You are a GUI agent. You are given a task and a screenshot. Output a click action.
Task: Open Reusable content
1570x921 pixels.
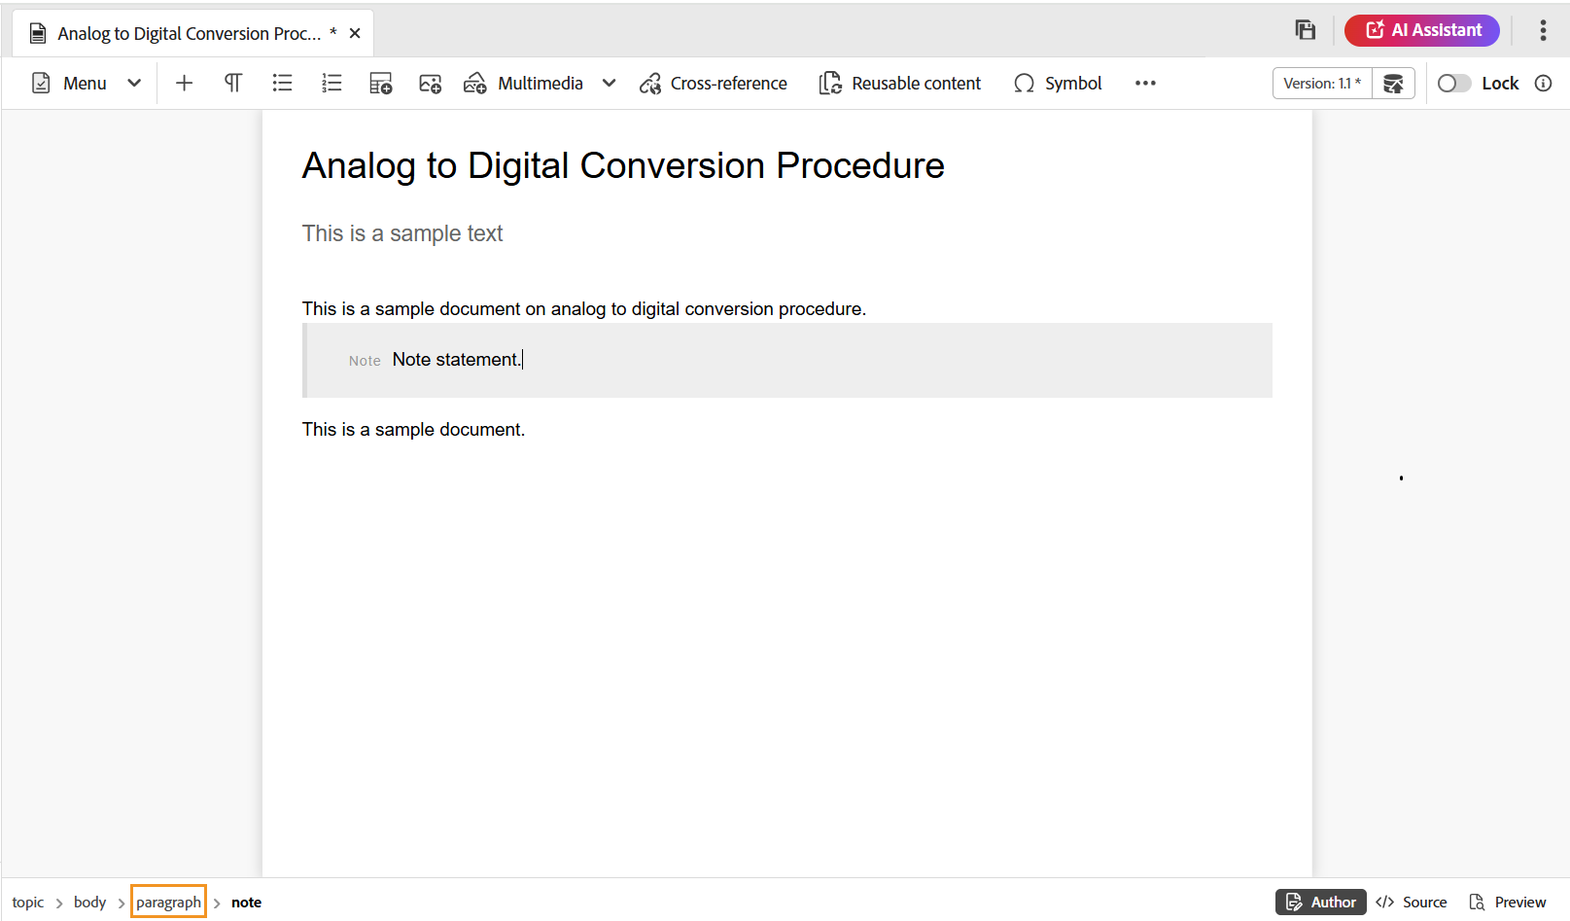coord(900,84)
